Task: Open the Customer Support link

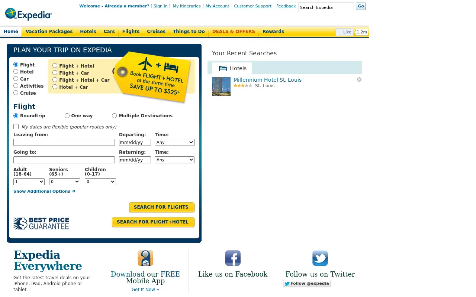Action: coord(253,6)
